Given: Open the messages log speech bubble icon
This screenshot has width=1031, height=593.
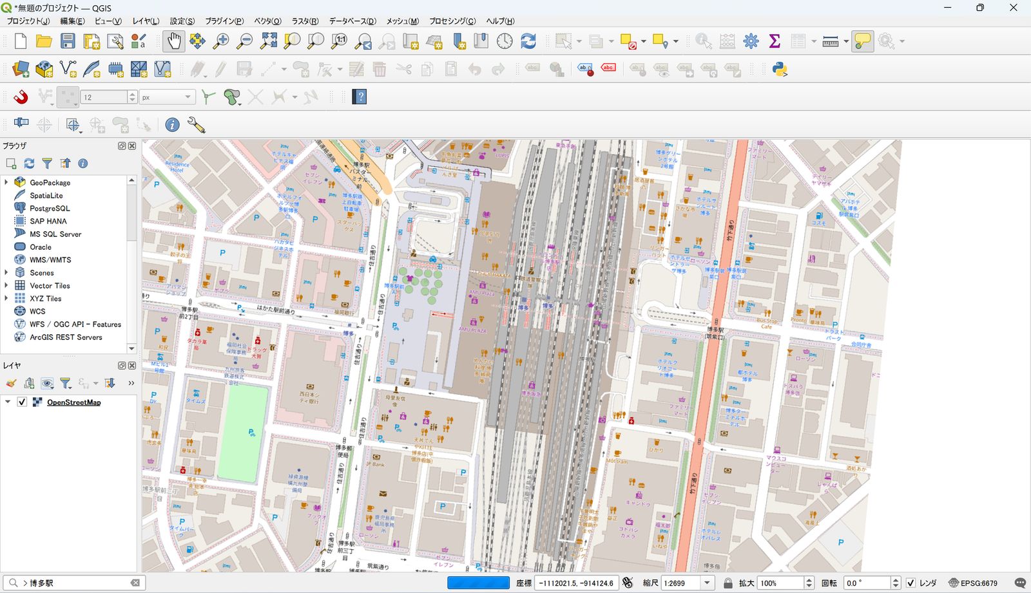Looking at the screenshot, I should coord(1020,583).
